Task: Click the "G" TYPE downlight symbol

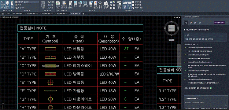Action: [50, 99]
